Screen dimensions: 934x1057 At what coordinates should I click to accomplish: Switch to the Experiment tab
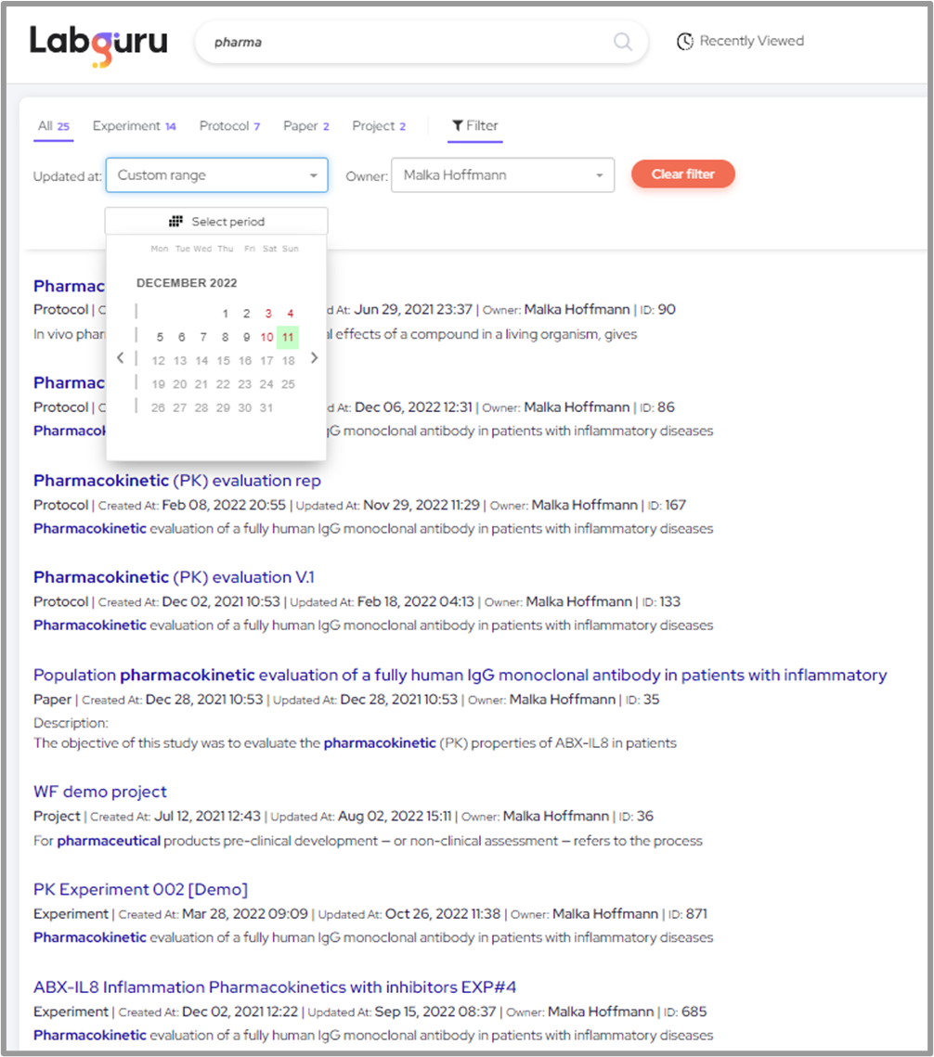point(134,126)
